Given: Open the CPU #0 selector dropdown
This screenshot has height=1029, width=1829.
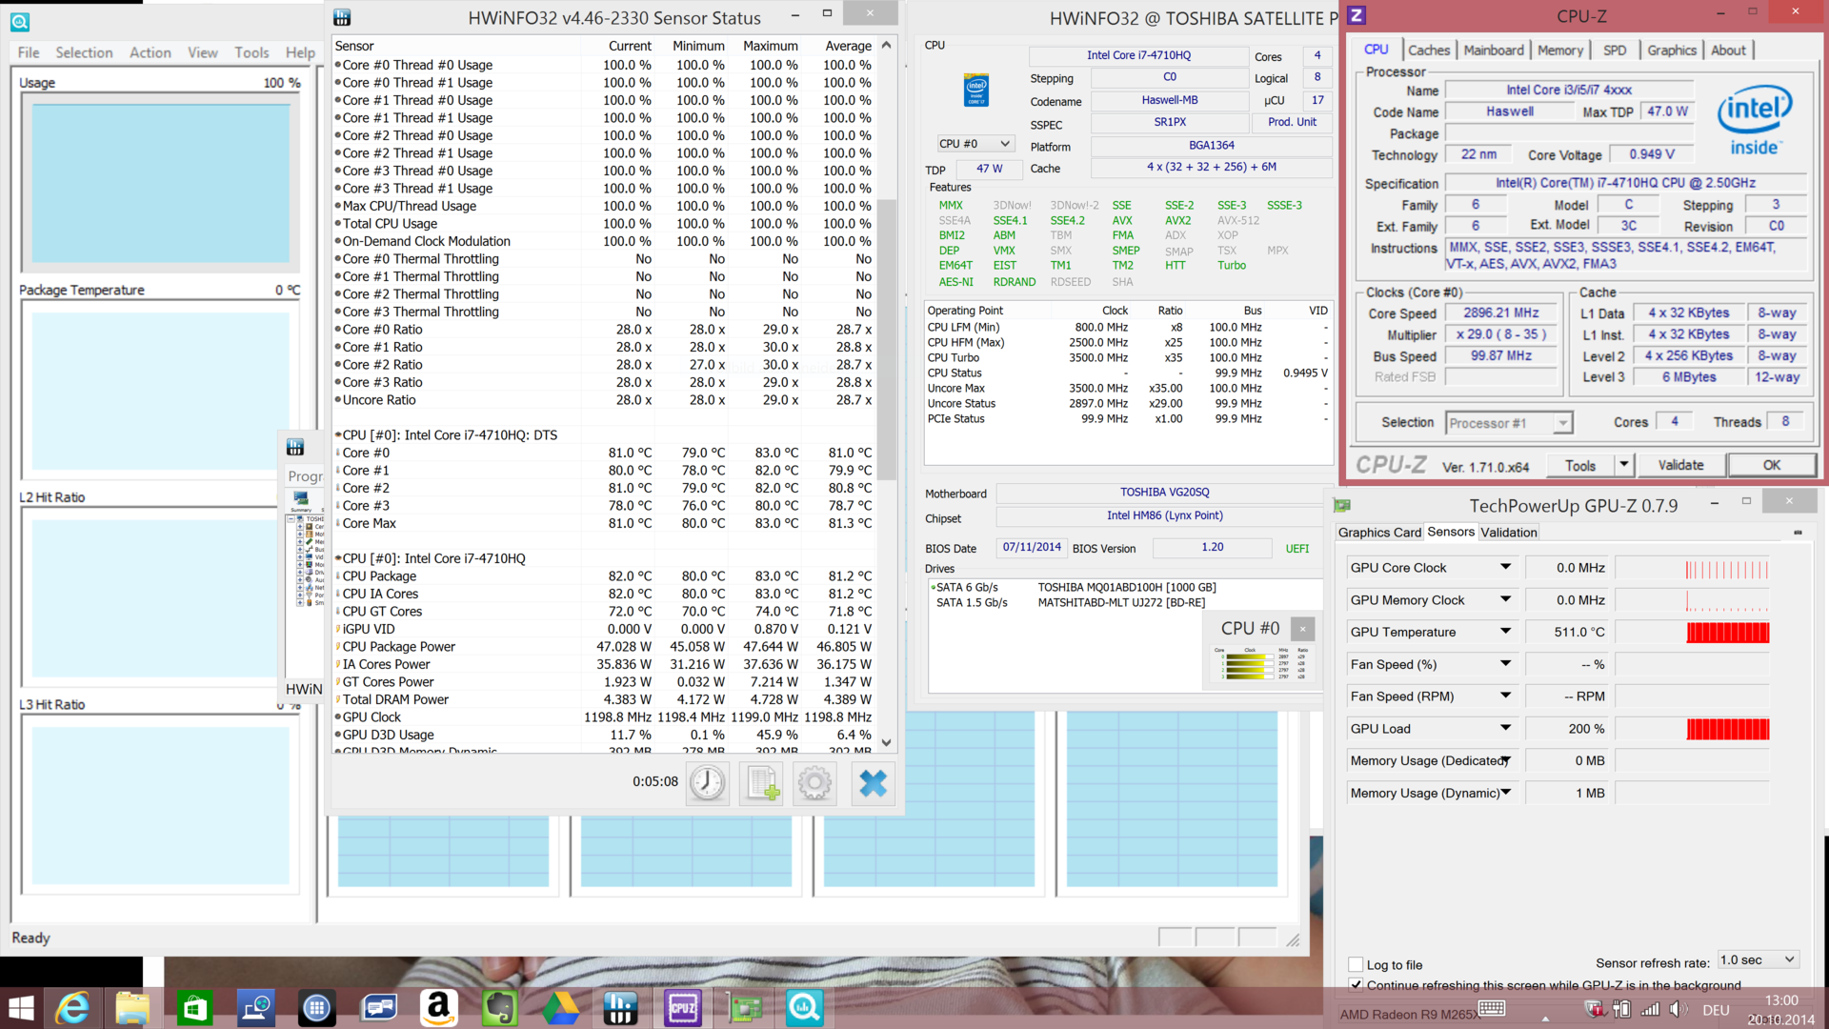Looking at the screenshot, I should (x=975, y=144).
